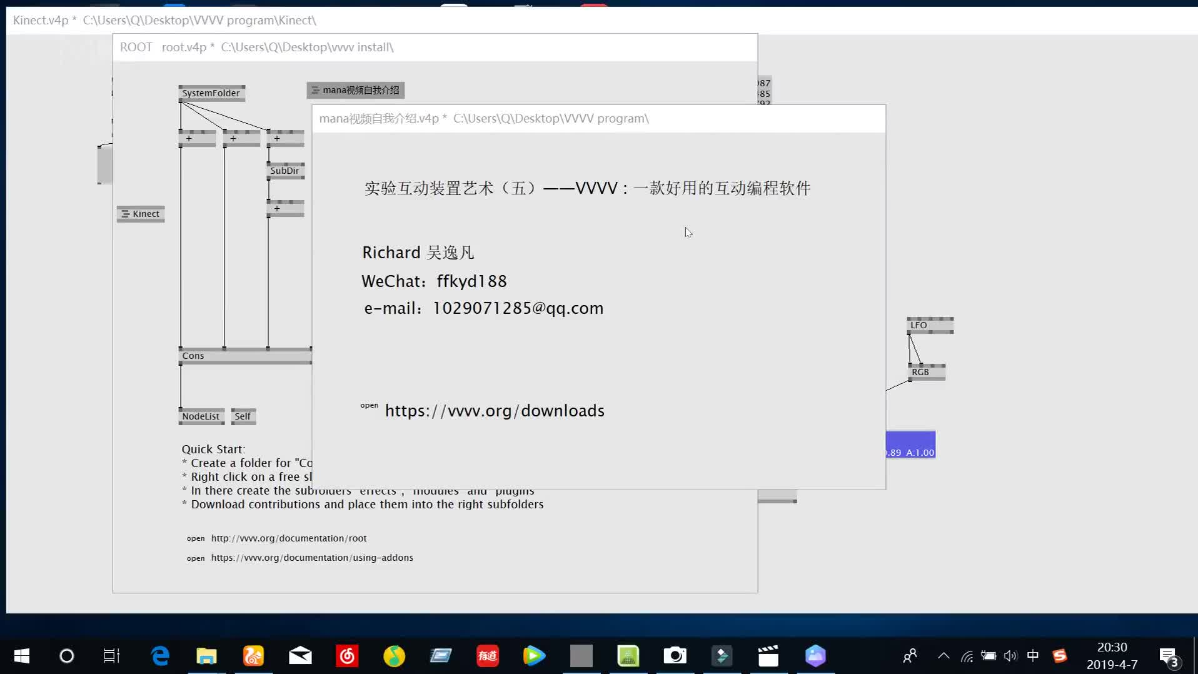Select the Cons node
This screenshot has height=674, width=1198.
point(245,356)
